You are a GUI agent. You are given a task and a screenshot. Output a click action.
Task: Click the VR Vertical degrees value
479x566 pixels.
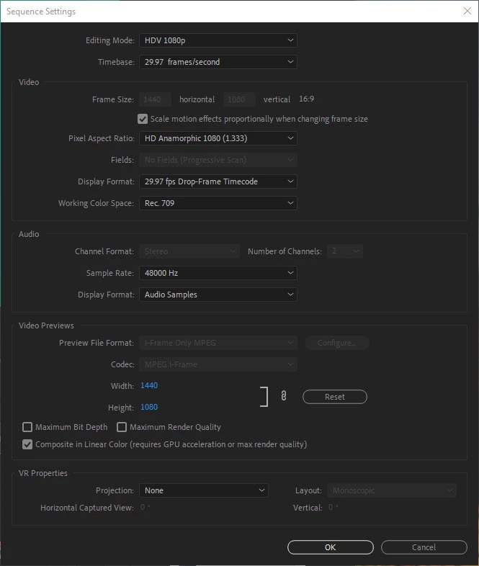[x=333, y=507]
